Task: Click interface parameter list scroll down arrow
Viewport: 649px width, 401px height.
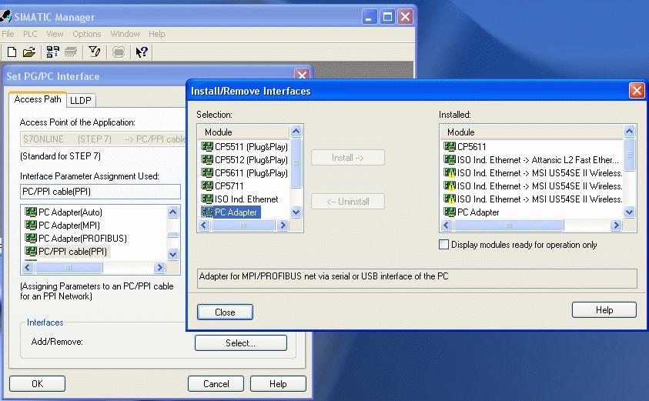Action: [x=173, y=254]
